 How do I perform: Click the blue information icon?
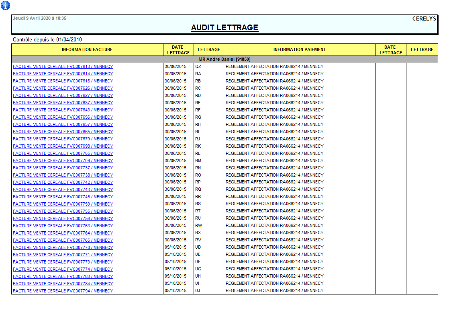coord(6,6)
